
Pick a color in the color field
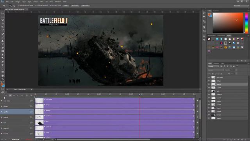pyautogui.click(x=228, y=23)
